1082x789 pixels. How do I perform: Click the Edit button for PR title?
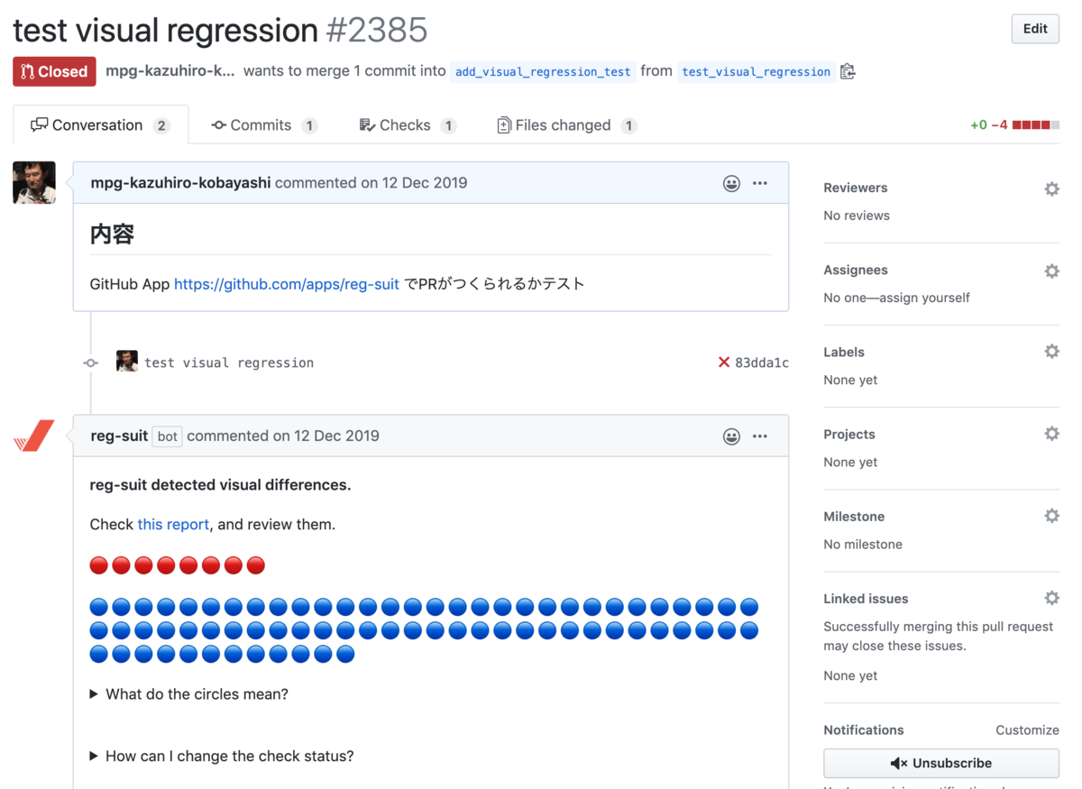(x=1035, y=29)
